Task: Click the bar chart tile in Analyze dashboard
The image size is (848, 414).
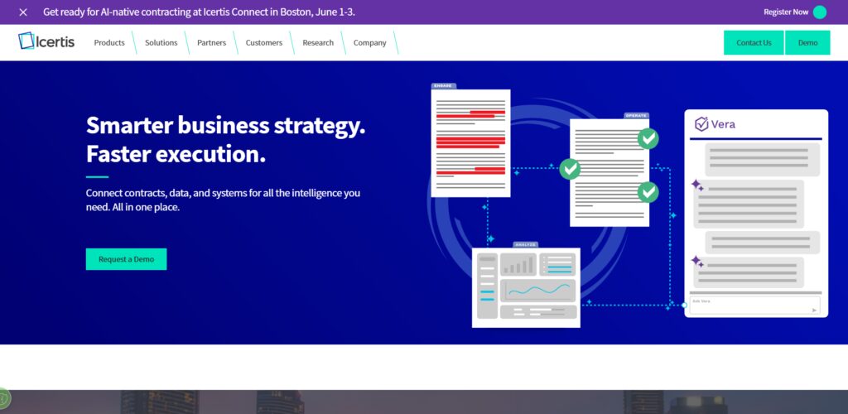Action: point(518,265)
